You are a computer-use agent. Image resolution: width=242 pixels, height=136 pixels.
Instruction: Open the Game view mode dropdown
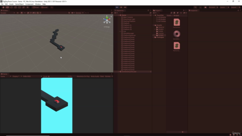click(x=6, y=76)
